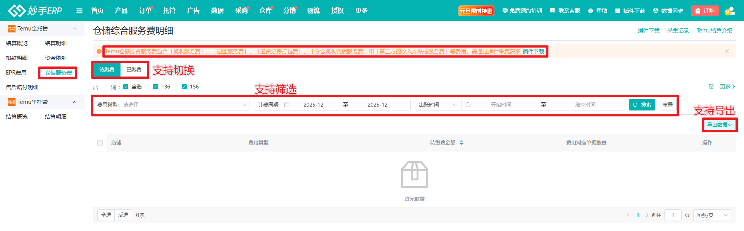Open the user avatar menu
Image resolution: width=744 pixels, height=231 pixels.
click(730, 11)
